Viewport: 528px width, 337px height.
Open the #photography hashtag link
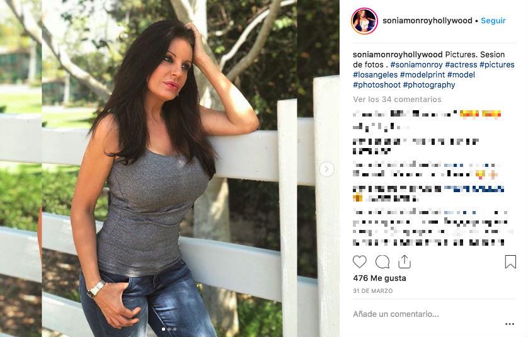point(428,85)
